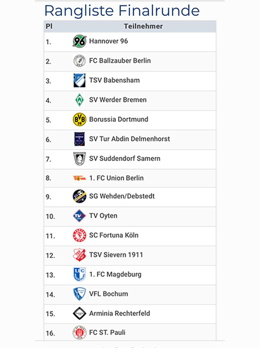The height and width of the screenshot is (348, 260).
Task: Select the TSV Babensham blue crest
Action: (x=79, y=80)
